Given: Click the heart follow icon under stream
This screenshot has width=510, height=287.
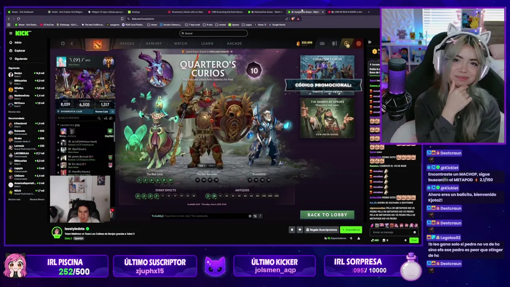Looking at the screenshot, I should [x=300, y=230].
